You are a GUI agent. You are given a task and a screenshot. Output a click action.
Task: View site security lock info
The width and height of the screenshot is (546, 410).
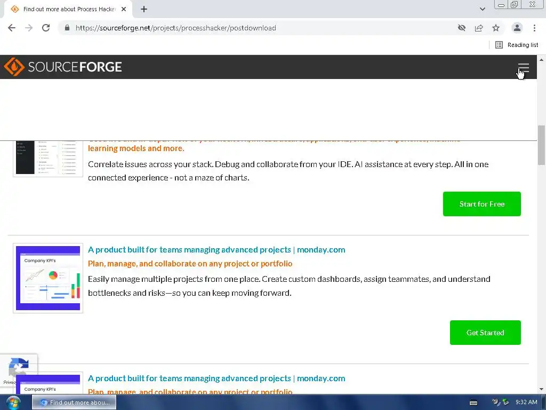(67, 28)
